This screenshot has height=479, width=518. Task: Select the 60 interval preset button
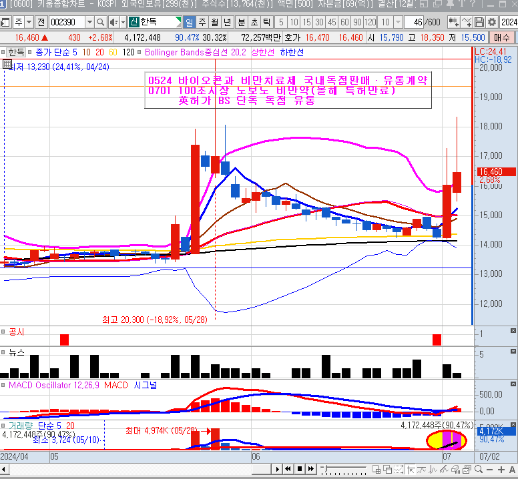[345, 22]
